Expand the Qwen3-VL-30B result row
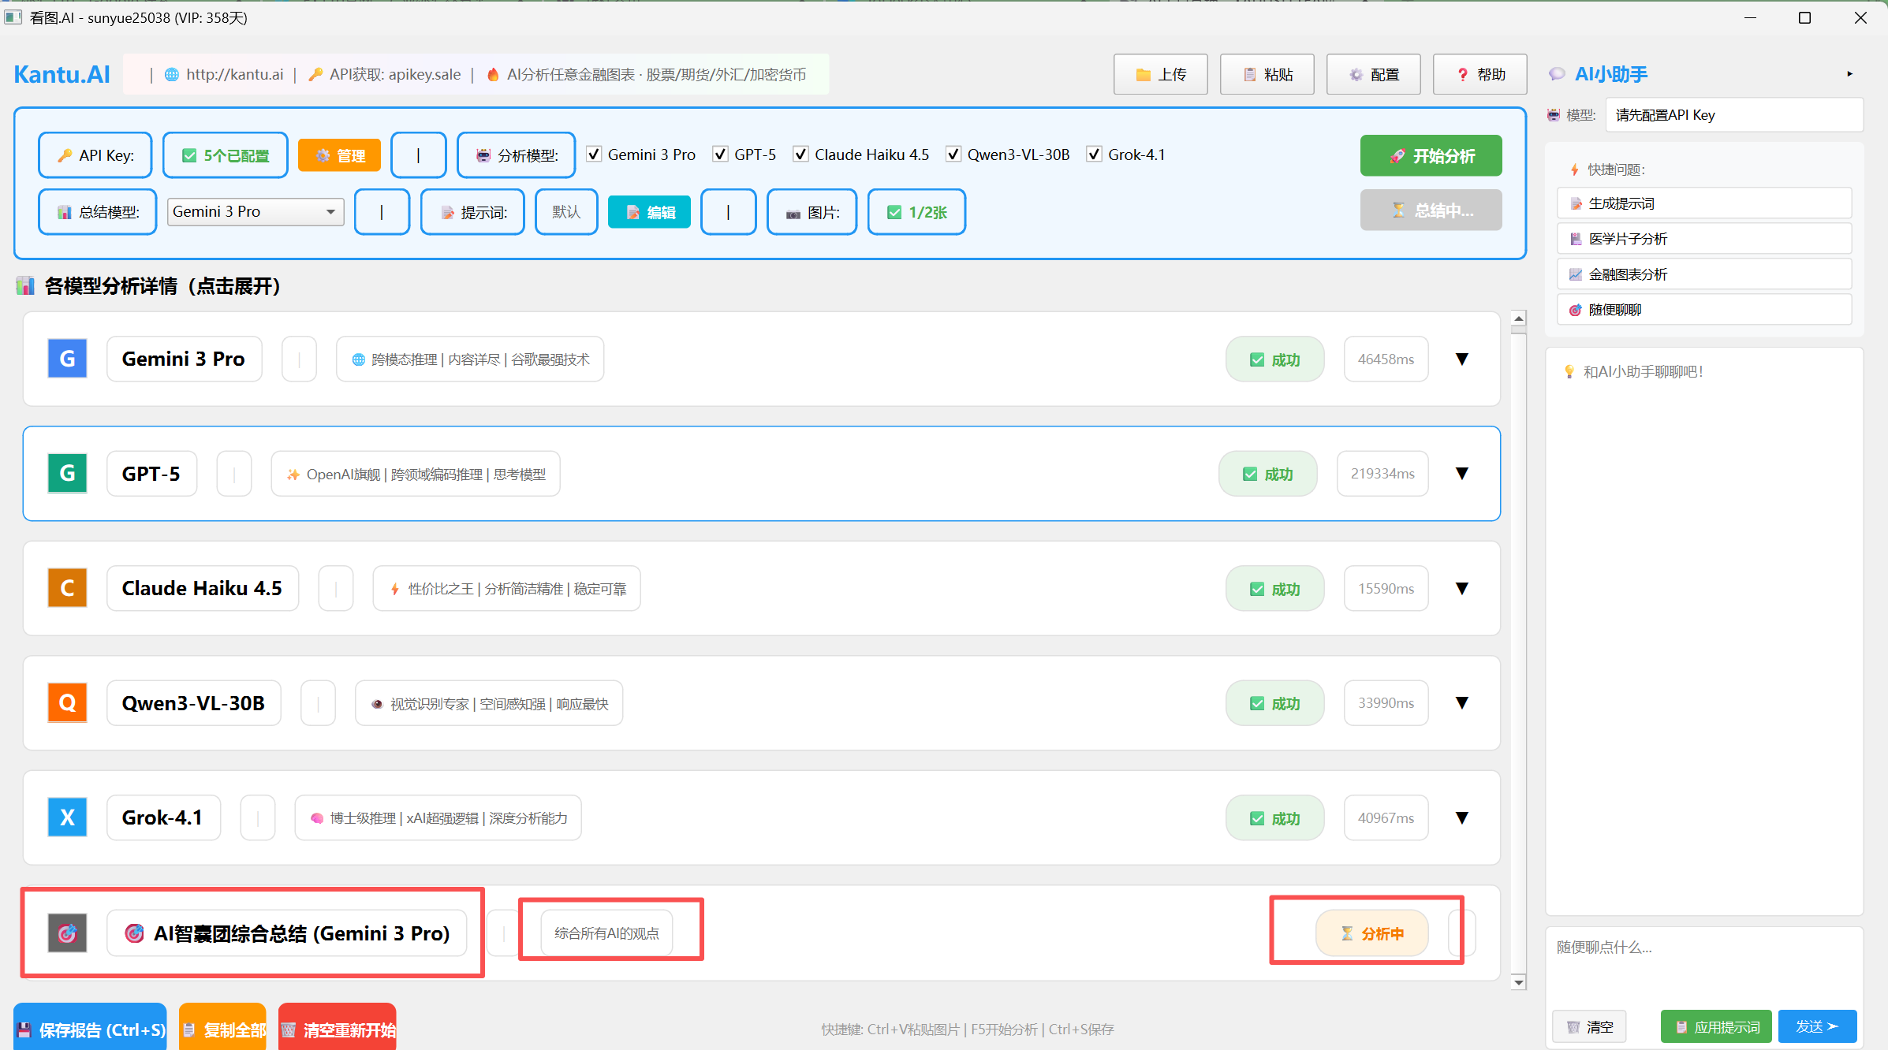The width and height of the screenshot is (1888, 1050). (1462, 702)
